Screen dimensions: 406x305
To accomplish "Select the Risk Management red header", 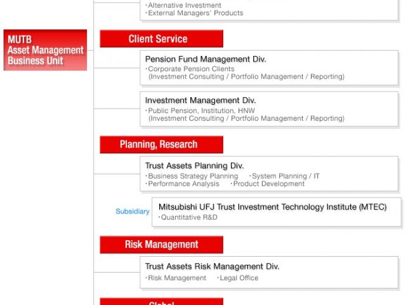I will [161, 245].
